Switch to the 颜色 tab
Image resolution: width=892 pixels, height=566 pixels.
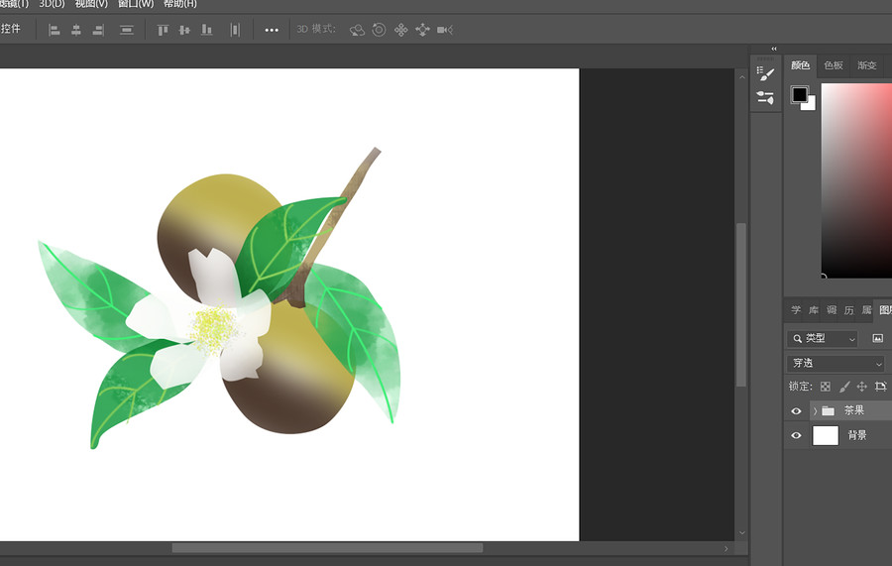(801, 65)
